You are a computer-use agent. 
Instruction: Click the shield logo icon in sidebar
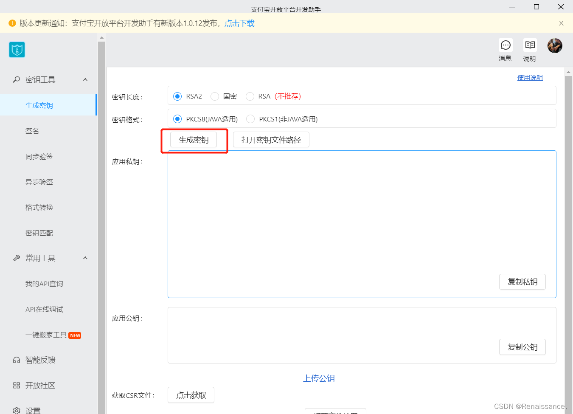(17, 50)
